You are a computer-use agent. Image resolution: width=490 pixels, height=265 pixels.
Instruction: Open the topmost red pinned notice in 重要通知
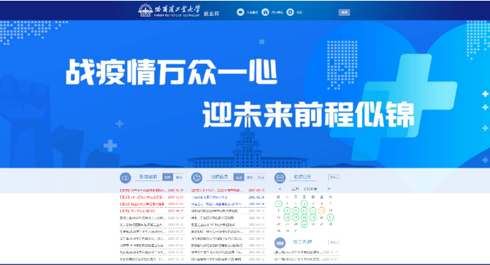[143, 191]
